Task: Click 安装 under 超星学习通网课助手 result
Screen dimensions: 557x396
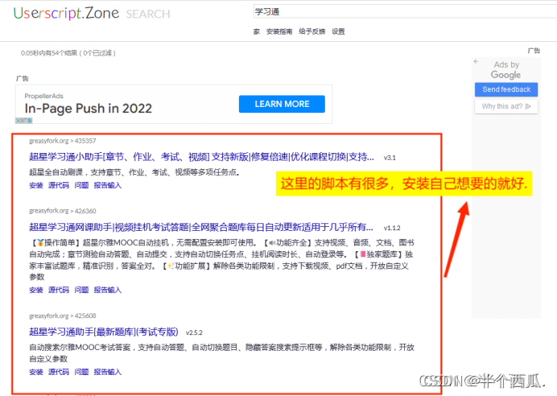Action: click(x=36, y=291)
